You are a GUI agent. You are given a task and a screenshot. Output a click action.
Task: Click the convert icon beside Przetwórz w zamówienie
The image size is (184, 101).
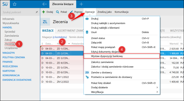point(87,77)
